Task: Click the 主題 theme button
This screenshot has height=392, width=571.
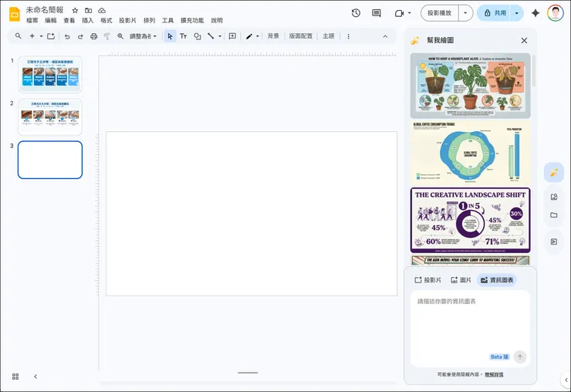Action: coord(329,36)
